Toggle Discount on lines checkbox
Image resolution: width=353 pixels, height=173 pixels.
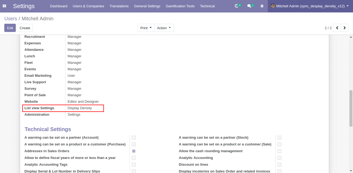pos(279,165)
